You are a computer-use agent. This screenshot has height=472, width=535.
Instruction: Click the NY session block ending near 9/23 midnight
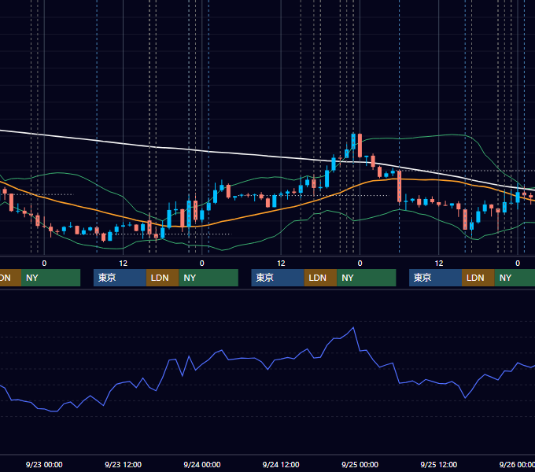pos(50,278)
